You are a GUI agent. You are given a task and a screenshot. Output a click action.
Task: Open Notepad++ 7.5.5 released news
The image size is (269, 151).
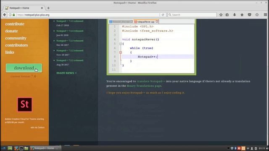coord(70,21)
